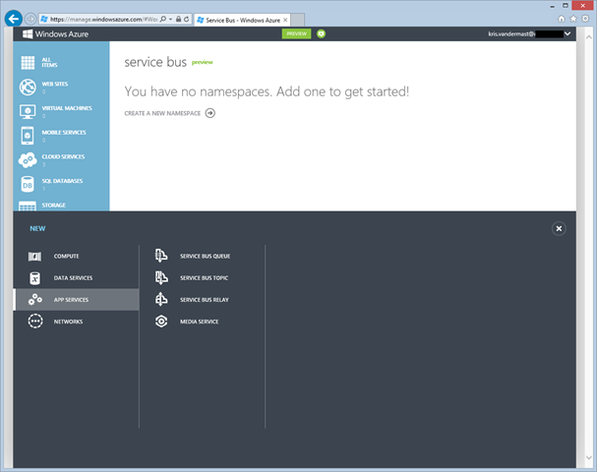Click the refresh icon in address bar

[187, 19]
